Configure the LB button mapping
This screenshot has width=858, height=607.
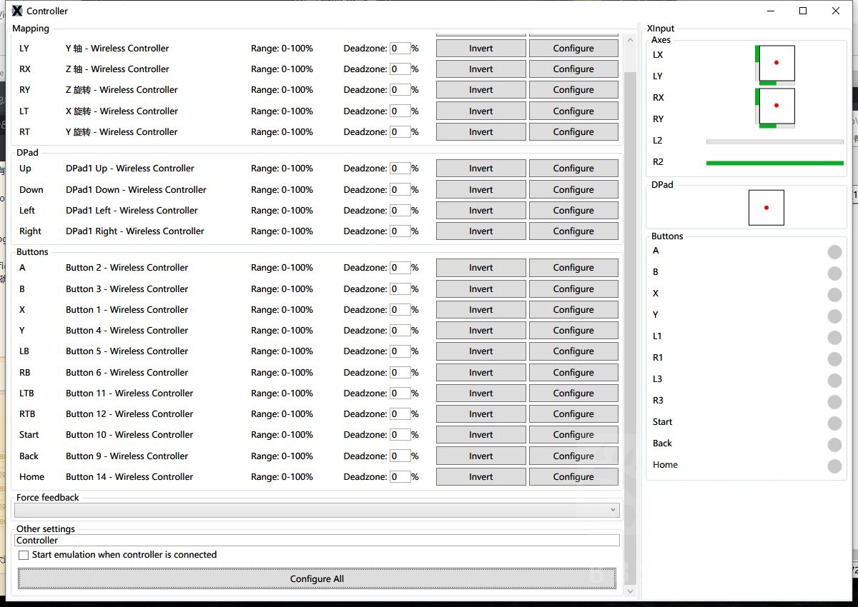click(x=573, y=351)
